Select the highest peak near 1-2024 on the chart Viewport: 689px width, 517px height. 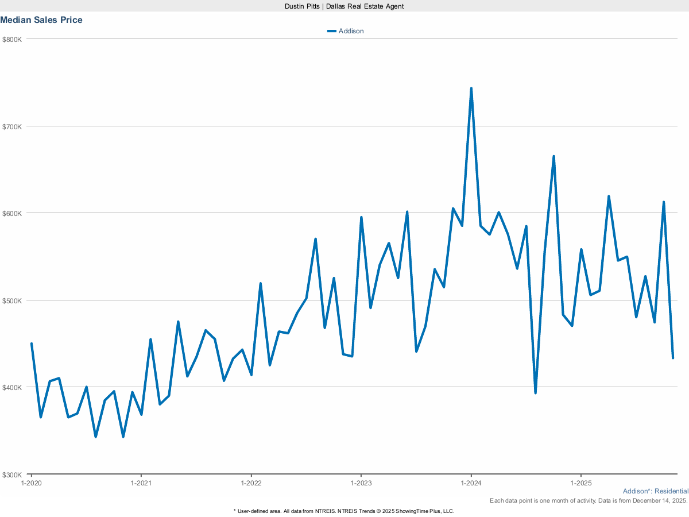point(471,88)
